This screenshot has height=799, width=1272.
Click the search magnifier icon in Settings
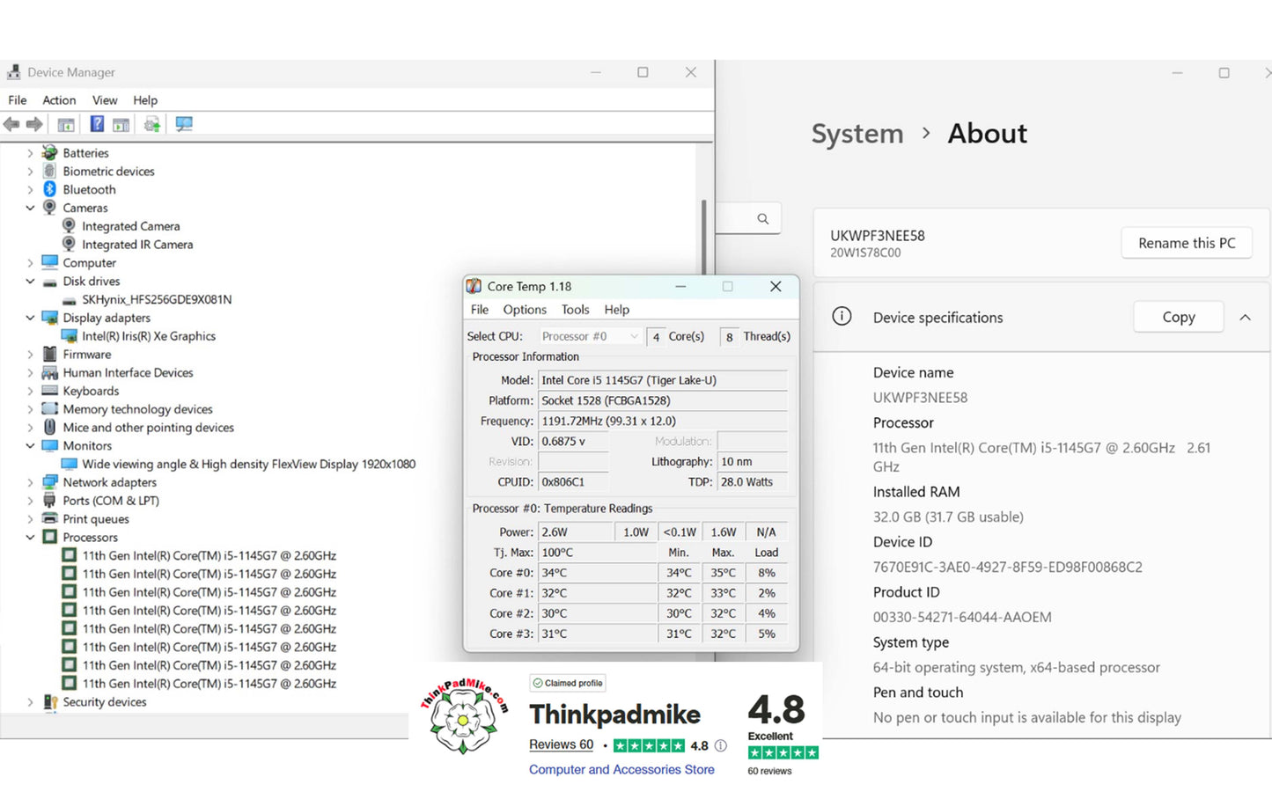(763, 219)
